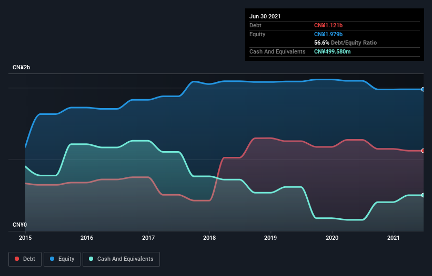The height and width of the screenshot is (276, 432).
Task: Select the 2015 x-axis label
Action: point(25,238)
